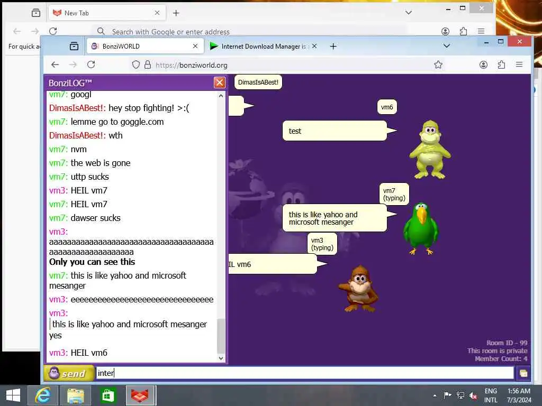542x406 pixels.
Task: Close New Tab in the background window
Action: pyautogui.click(x=157, y=13)
